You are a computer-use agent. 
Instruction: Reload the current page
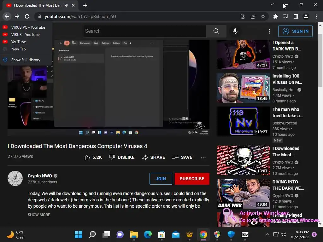point(27,16)
